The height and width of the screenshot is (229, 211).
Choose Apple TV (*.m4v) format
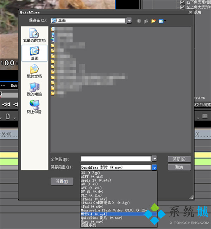(119, 181)
